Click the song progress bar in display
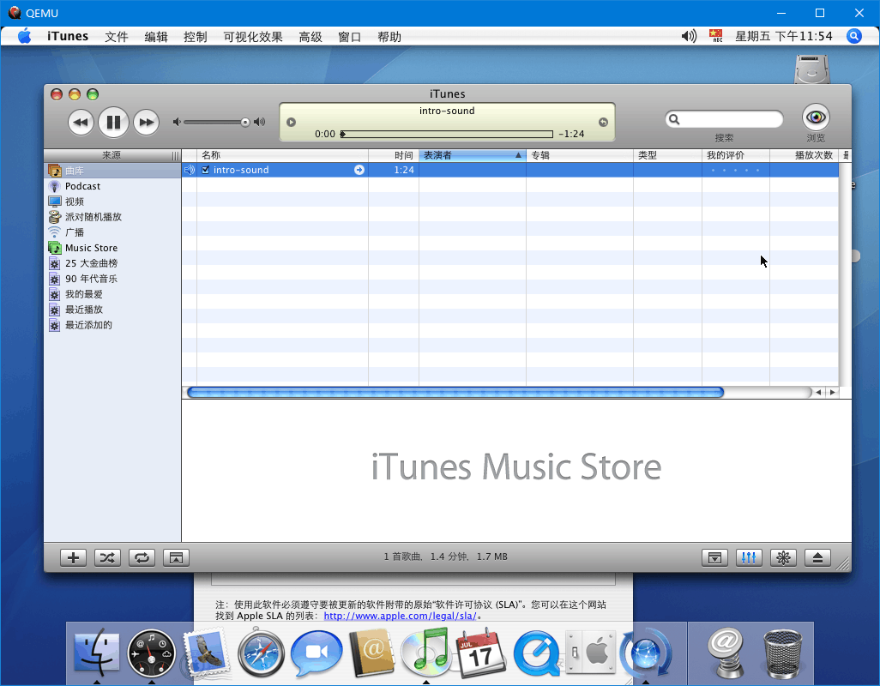The width and height of the screenshot is (880, 686). 447,134
